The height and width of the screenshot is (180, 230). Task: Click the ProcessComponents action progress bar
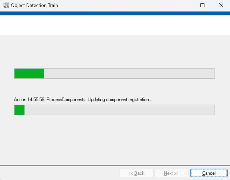114,110
